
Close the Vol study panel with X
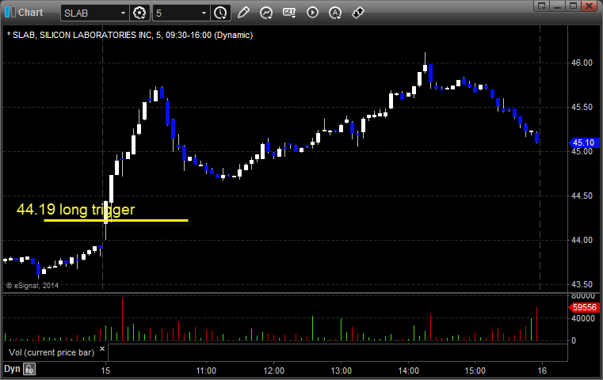(102, 349)
